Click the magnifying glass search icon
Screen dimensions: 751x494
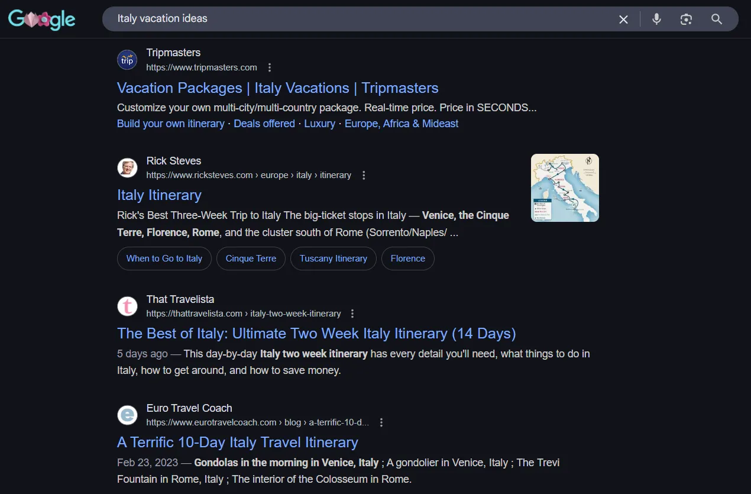pos(717,19)
